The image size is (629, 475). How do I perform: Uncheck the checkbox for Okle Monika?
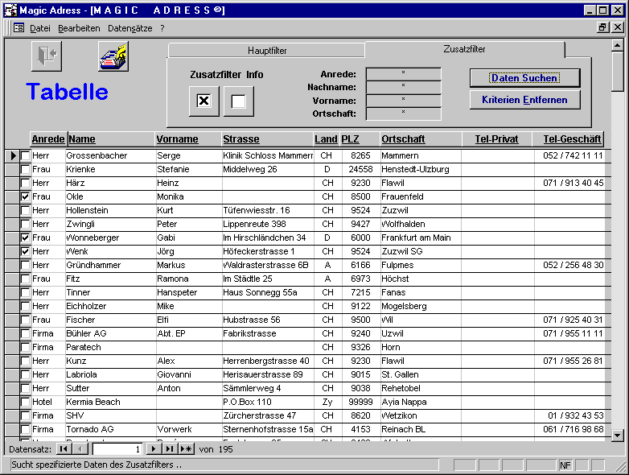26,196
